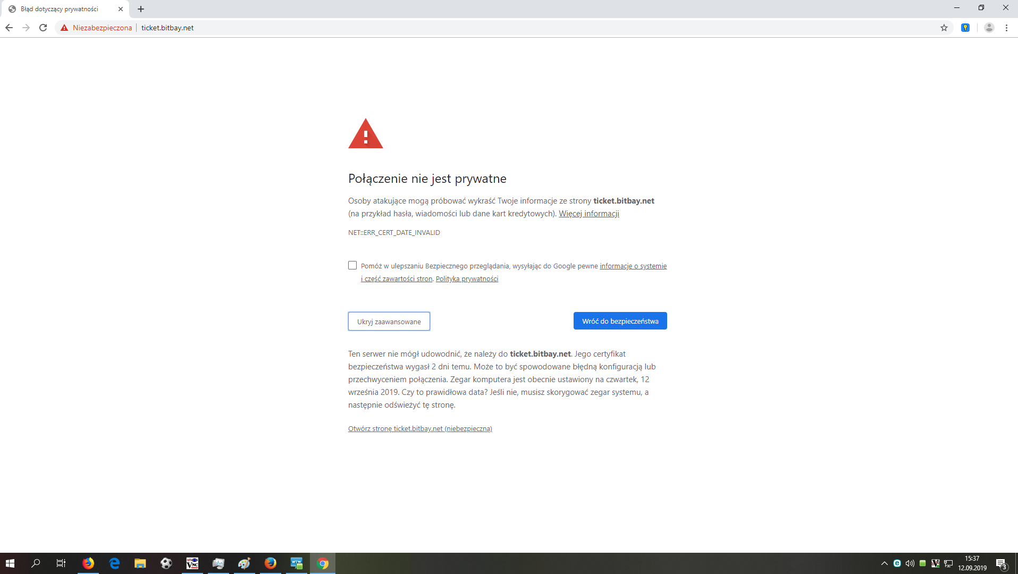The image size is (1018, 574).
Task: Open the user profile avatar icon
Action: 989,28
